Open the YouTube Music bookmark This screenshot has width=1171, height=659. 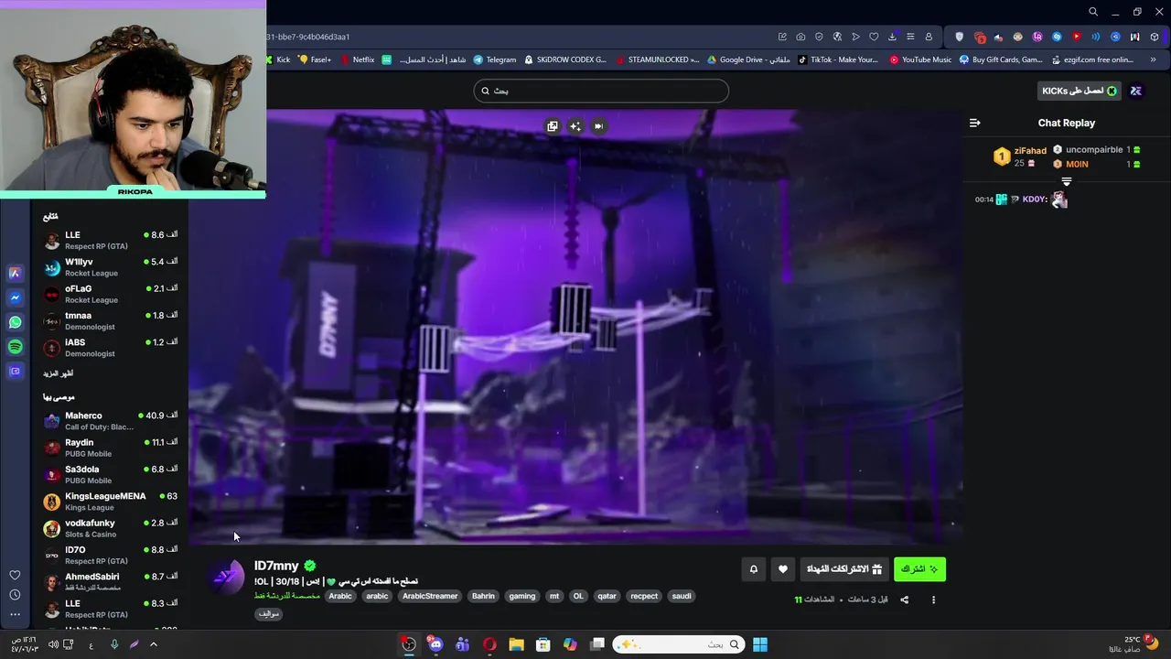919,59
